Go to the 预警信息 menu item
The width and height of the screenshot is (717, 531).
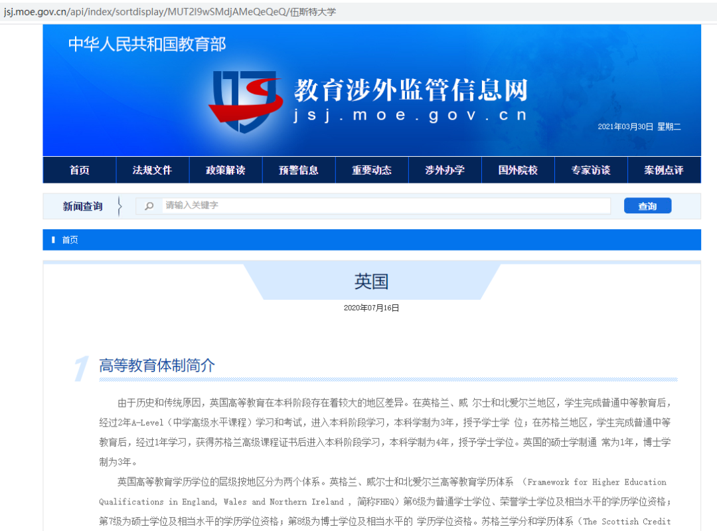click(x=299, y=170)
